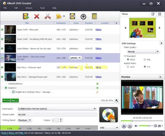Click the red X remove icon
The height and width of the screenshot is (136, 165).
(37, 16)
